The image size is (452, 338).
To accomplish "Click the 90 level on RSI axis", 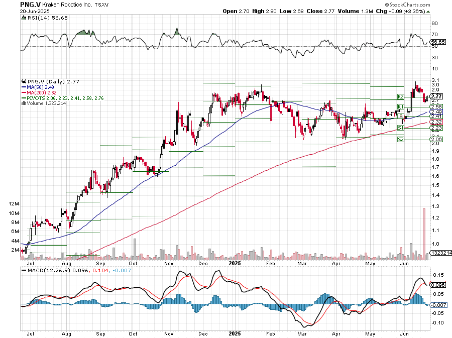I will (x=434, y=23).
